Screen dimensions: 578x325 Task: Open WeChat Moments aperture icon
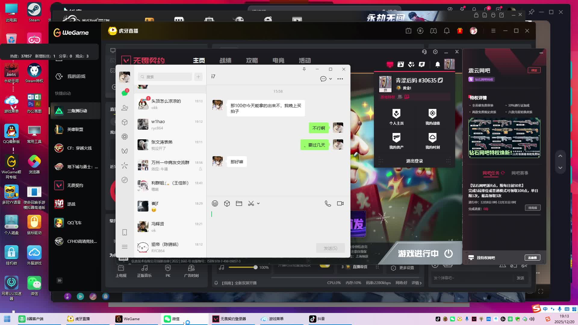coord(125,137)
